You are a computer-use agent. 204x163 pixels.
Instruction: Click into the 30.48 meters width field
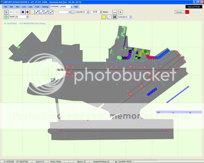(95, 12)
